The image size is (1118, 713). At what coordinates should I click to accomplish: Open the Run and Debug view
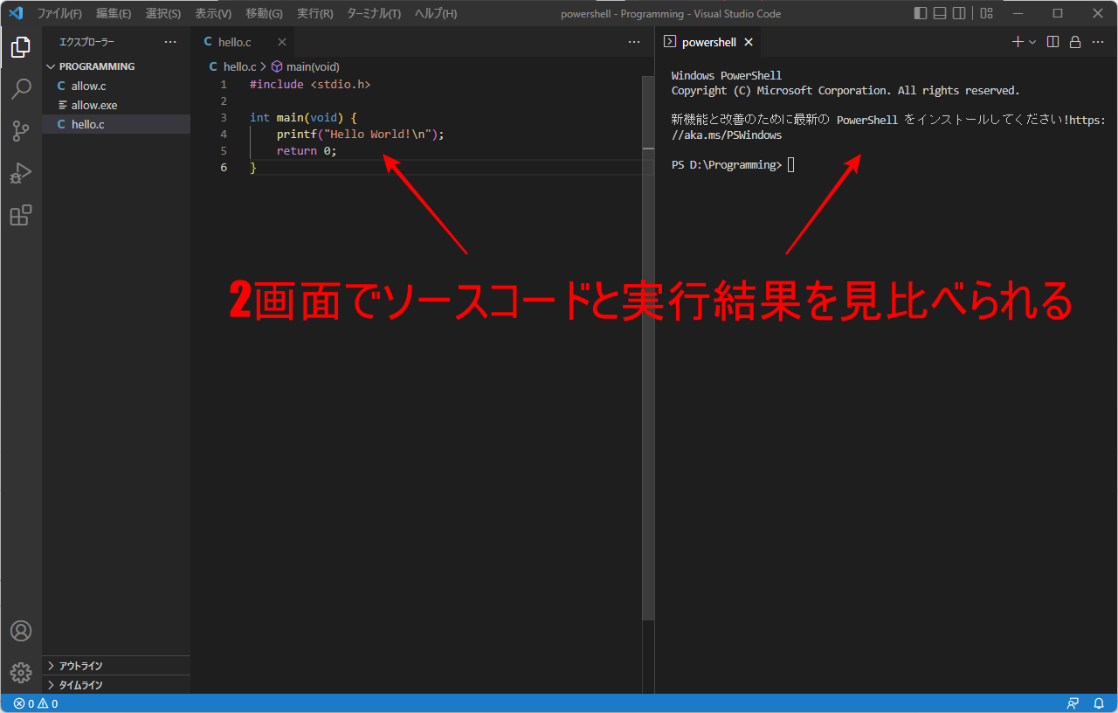[21, 173]
